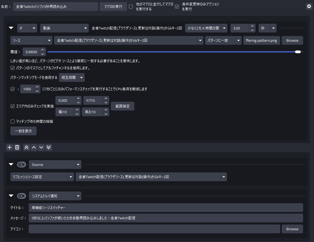The width and height of the screenshot is (314, 242).
Task: Move condition up with single up arrow
Action: coord(34,147)
